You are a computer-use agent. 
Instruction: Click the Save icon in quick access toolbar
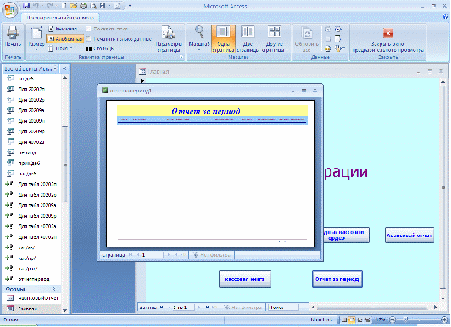point(26,5)
